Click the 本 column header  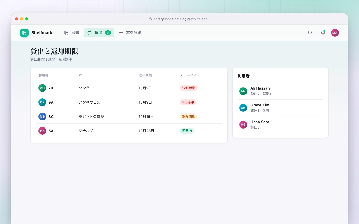pos(80,75)
